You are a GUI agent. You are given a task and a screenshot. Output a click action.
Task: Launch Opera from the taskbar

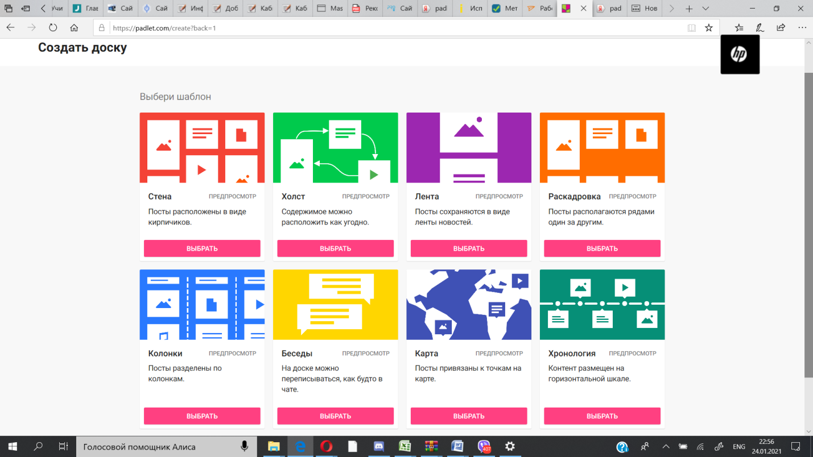[326, 446]
